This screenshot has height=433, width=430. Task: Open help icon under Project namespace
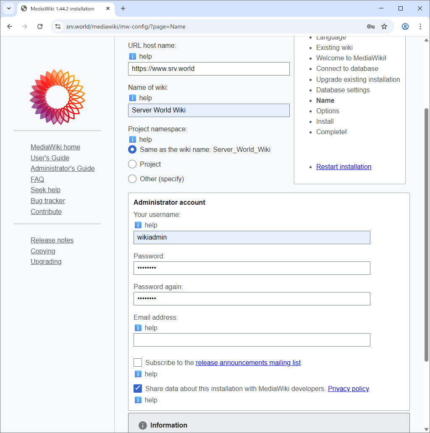coord(133,139)
